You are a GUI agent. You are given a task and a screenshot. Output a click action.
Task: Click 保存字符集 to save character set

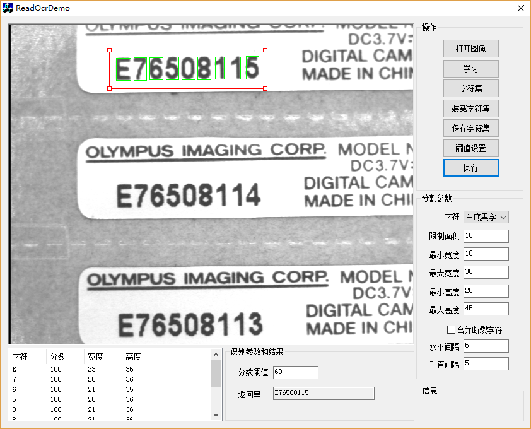[x=470, y=128]
